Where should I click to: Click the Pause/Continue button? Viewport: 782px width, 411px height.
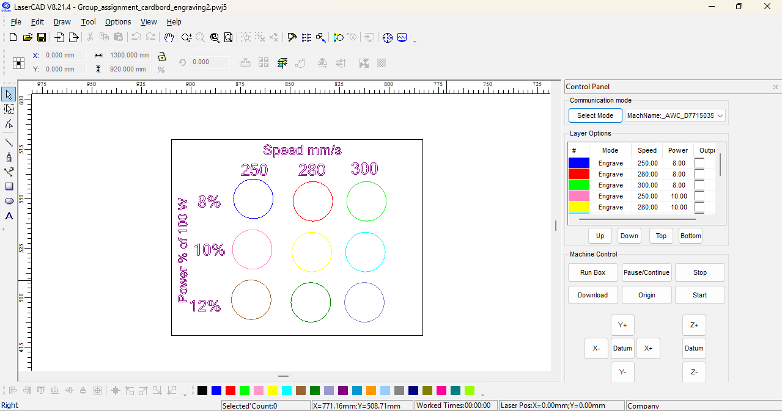[x=647, y=272]
